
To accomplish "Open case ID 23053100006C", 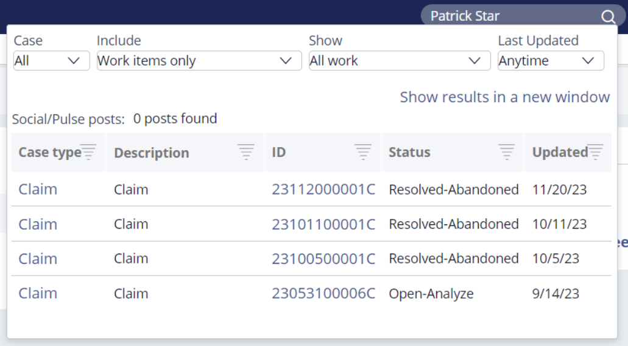I will 323,294.
